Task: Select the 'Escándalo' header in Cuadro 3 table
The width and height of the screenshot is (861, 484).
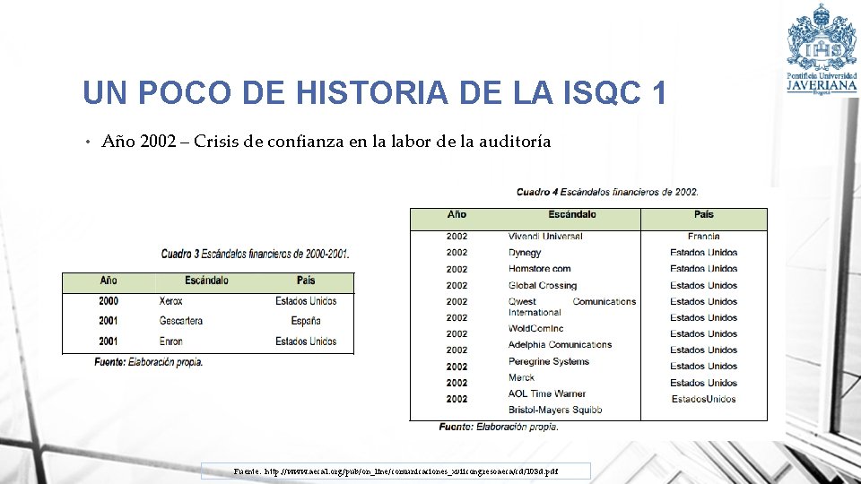Action: click(x=206, y=281)
